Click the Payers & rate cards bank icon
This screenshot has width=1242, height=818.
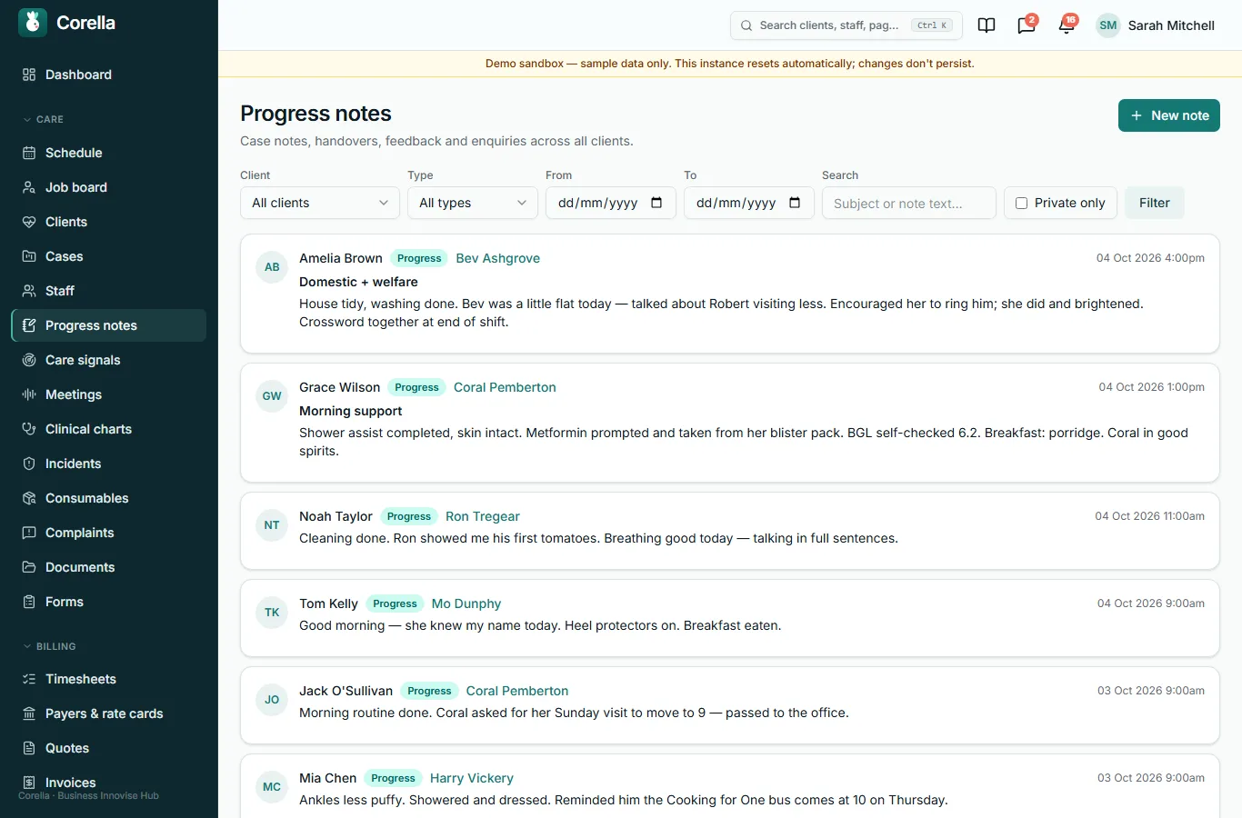(29, 713)
